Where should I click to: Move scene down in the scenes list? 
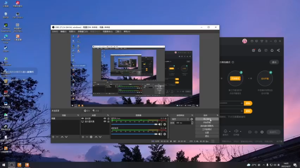coord(66,137)
